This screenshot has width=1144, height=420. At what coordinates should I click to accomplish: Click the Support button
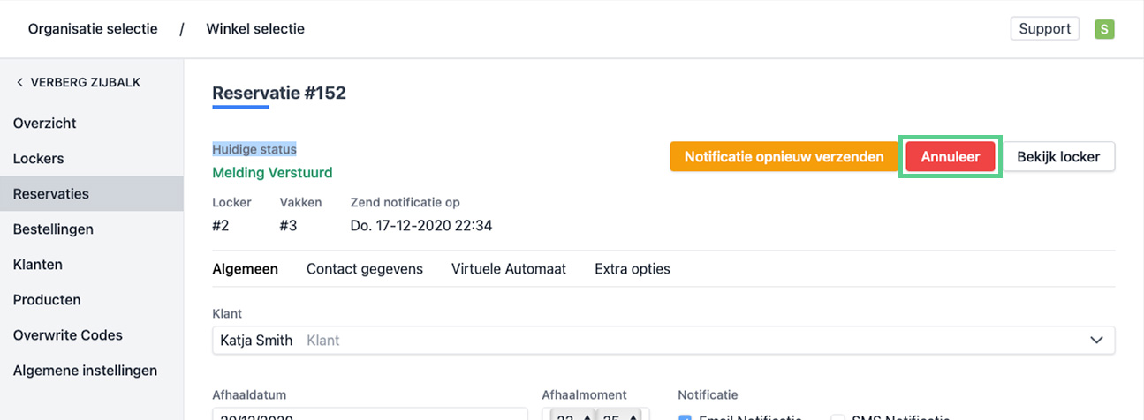(1044, 29)
